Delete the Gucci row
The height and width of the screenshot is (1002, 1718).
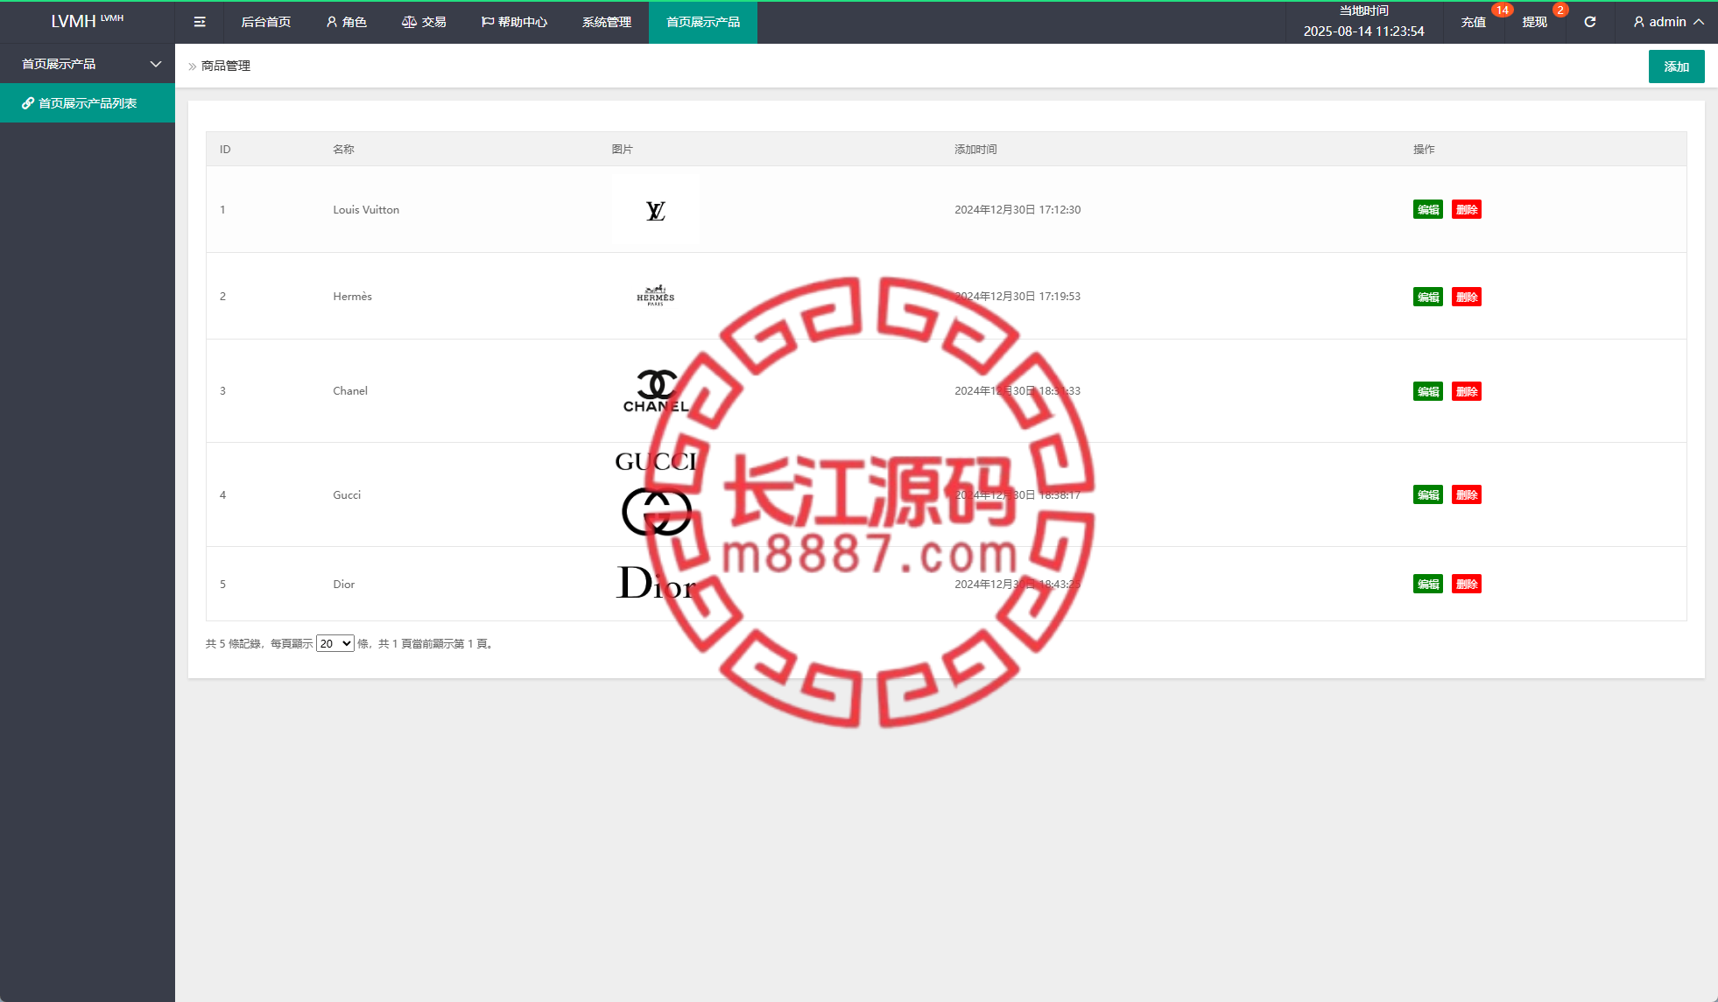1467,494
